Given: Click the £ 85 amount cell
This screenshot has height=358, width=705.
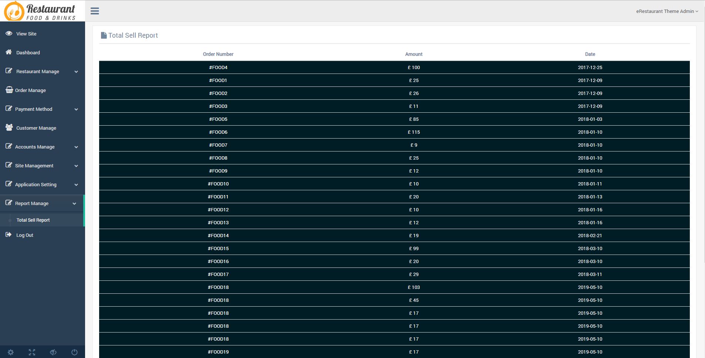Looking at the screenshot, I should coord(414,119).
